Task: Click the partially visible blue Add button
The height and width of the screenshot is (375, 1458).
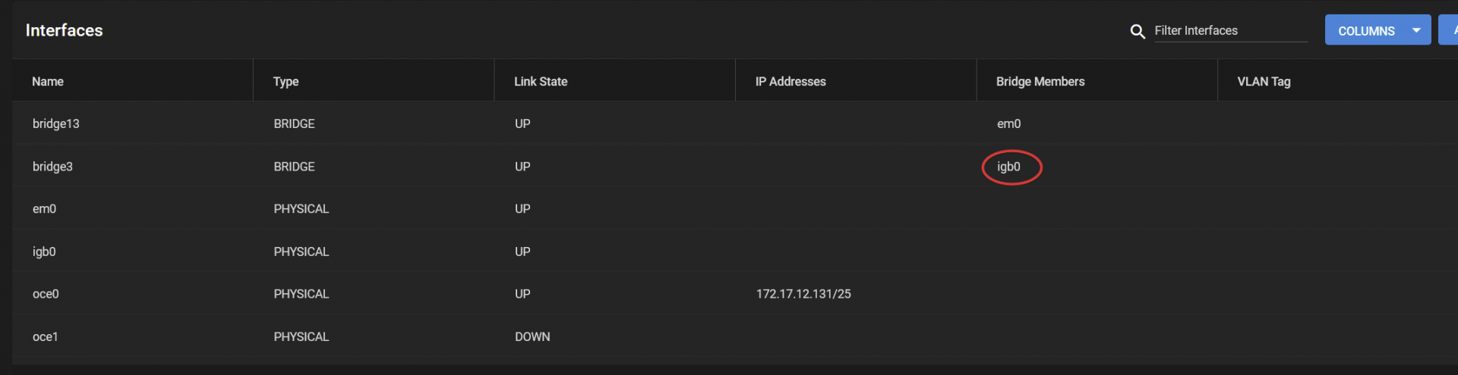Action: [1448, 30]
